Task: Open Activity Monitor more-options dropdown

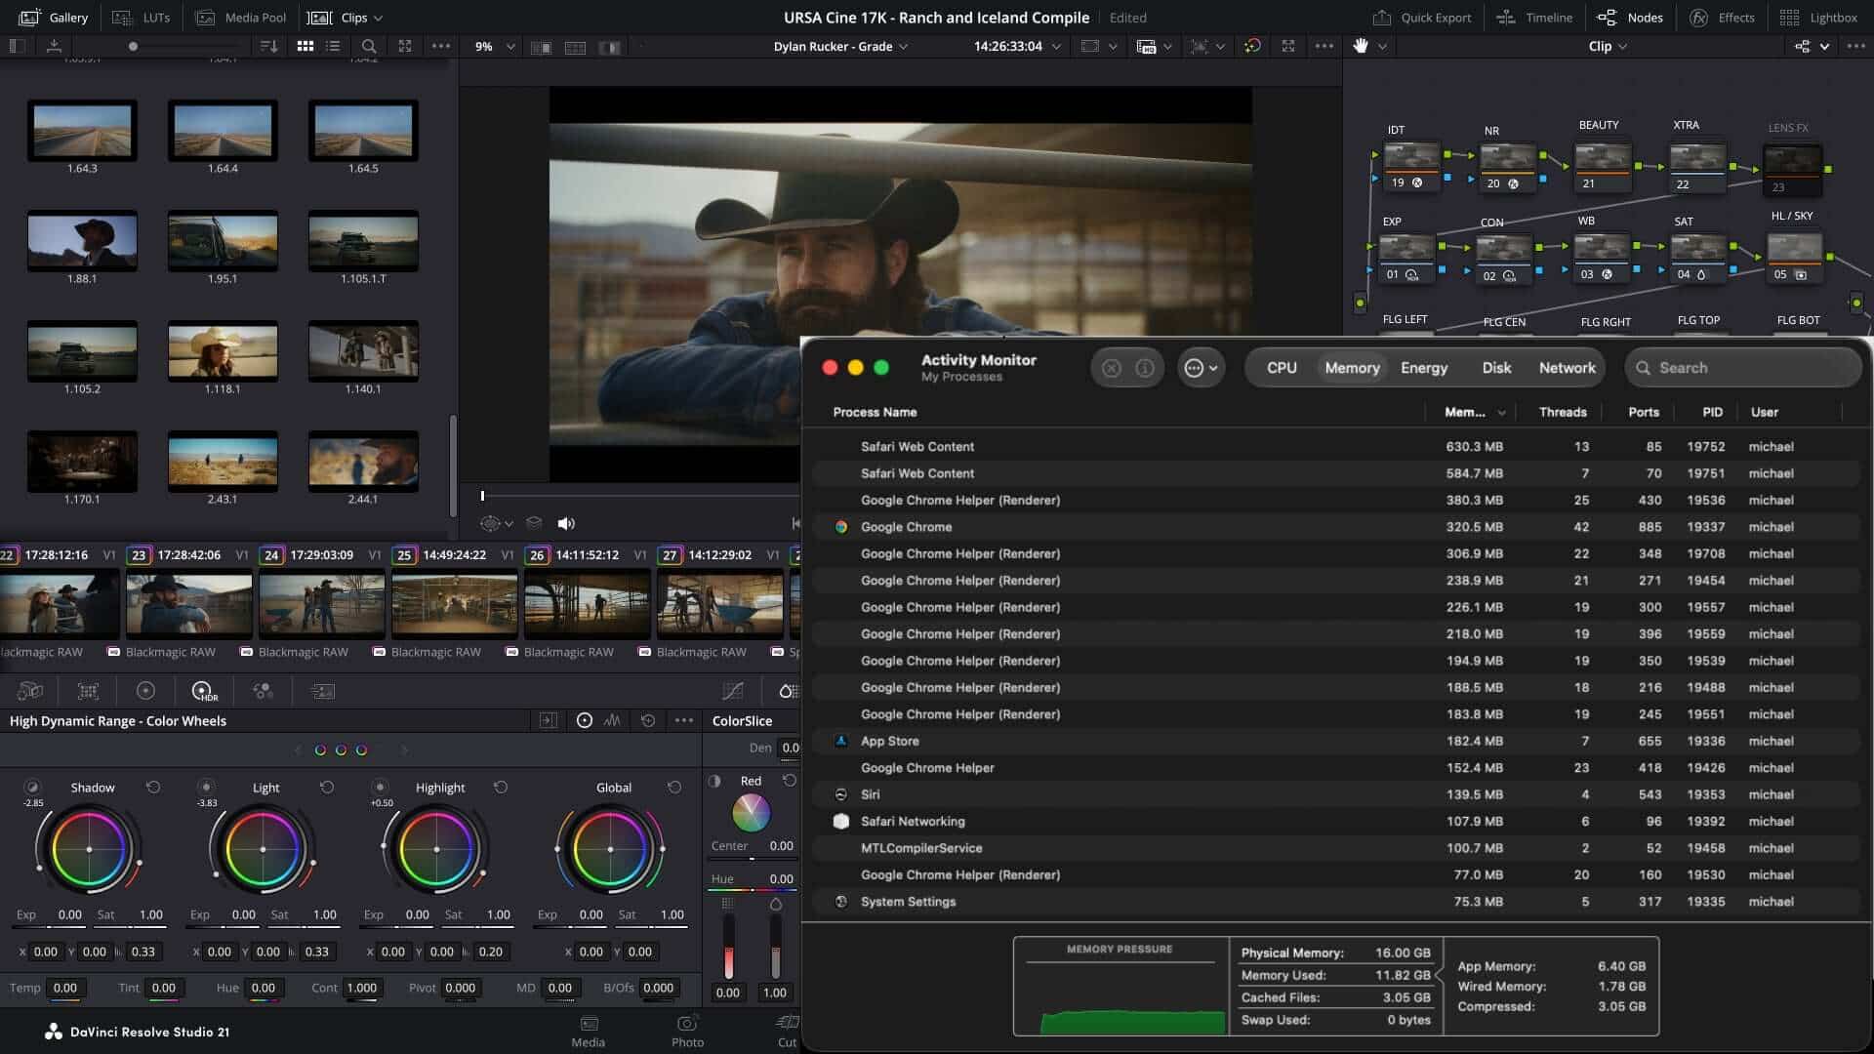Action: [1201, 368]
